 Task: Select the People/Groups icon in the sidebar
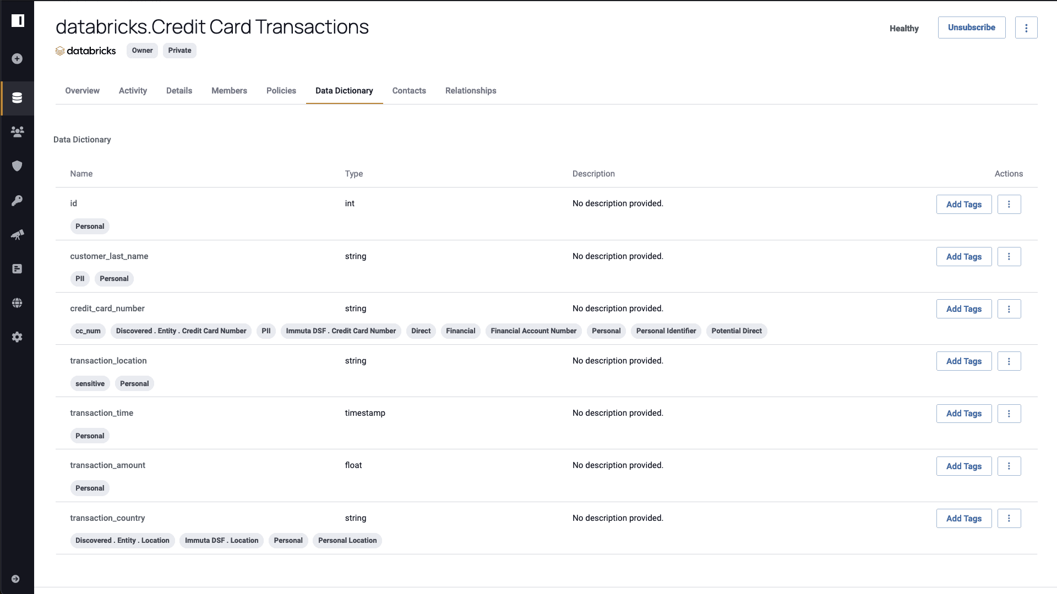pos(17,132)
